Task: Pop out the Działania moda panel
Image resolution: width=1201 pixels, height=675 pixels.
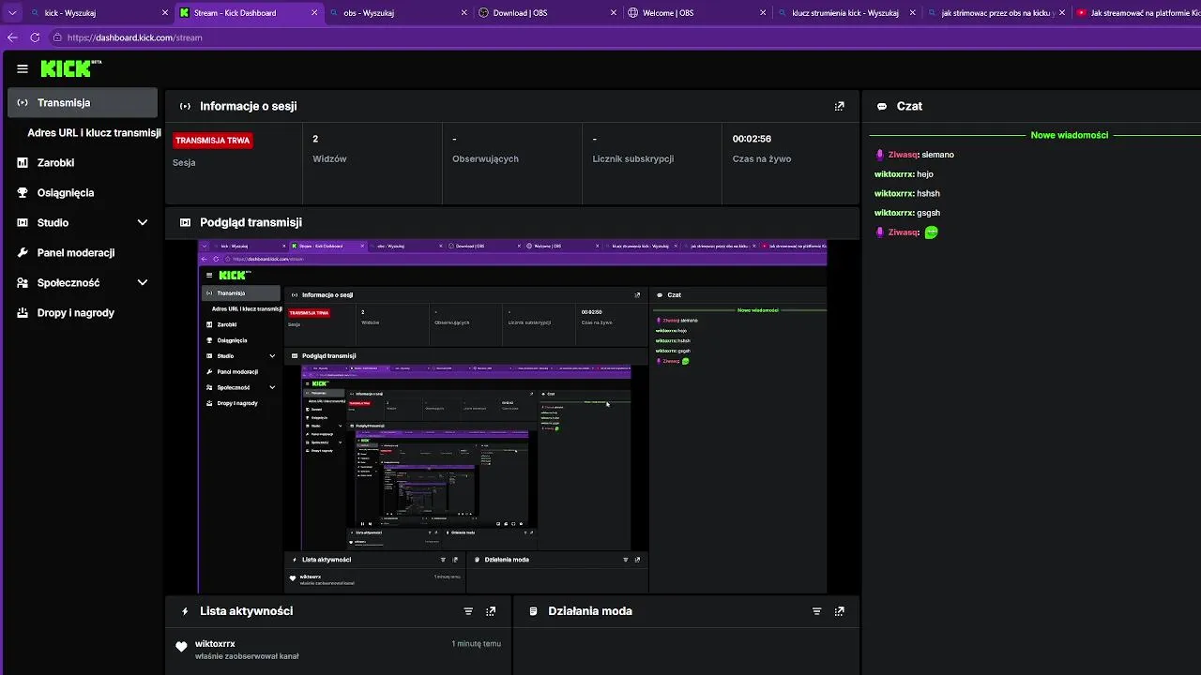Action: (839, 611)
